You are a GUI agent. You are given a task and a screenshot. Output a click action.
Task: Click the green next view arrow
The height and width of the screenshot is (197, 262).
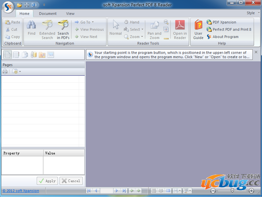(139, 191)
